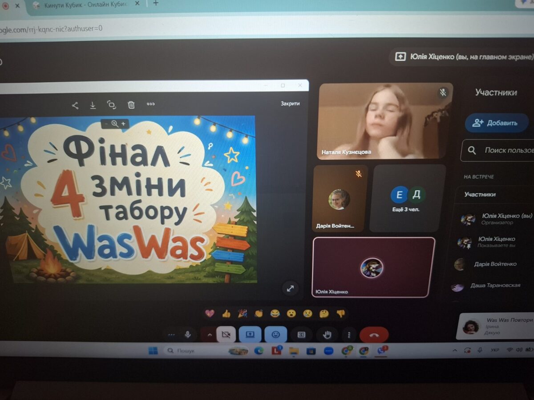Close the viewer via Закрити
534x400 pixels.
(x=290, y=103)
